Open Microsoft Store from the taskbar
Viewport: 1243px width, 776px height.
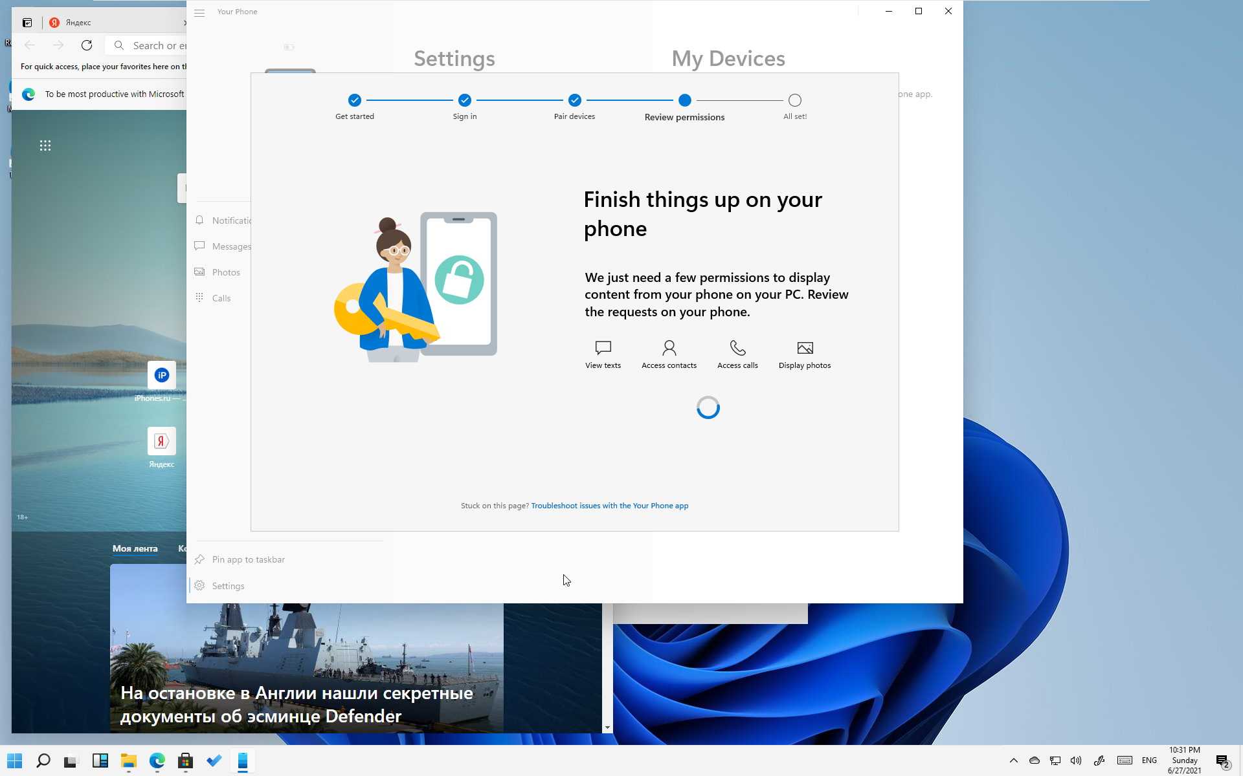point(185,761)
